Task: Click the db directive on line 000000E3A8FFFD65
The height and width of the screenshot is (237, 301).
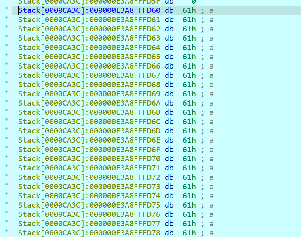Action: [x=169, y=57]
